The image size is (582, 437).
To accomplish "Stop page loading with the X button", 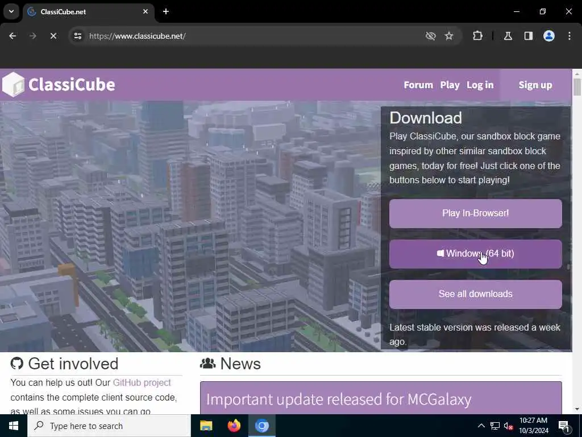I will [x=53, y=36].
